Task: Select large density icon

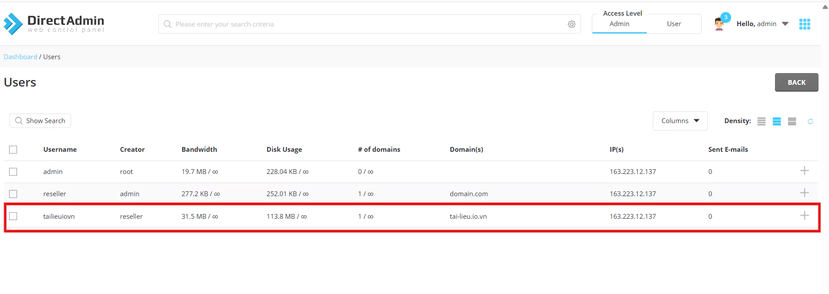Action: click(792, 121)
